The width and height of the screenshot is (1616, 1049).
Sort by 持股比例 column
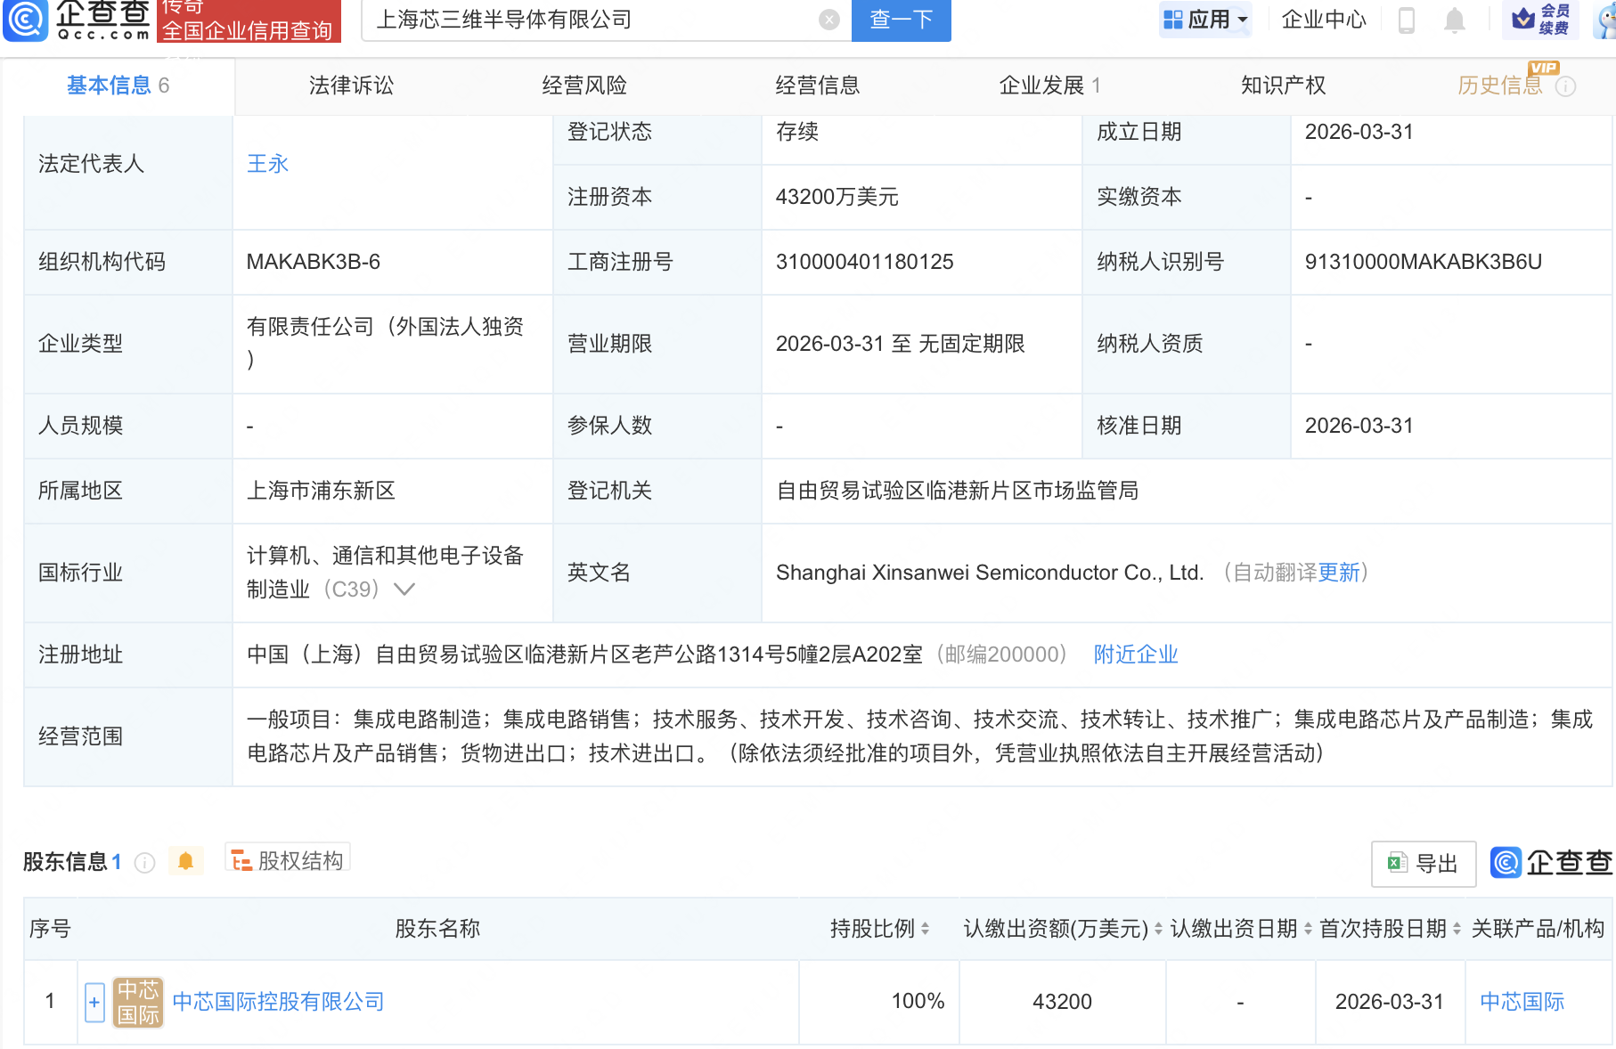point(925,929)
